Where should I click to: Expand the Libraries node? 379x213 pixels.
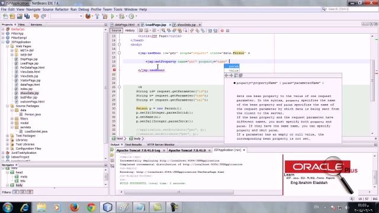click(8, 140)
